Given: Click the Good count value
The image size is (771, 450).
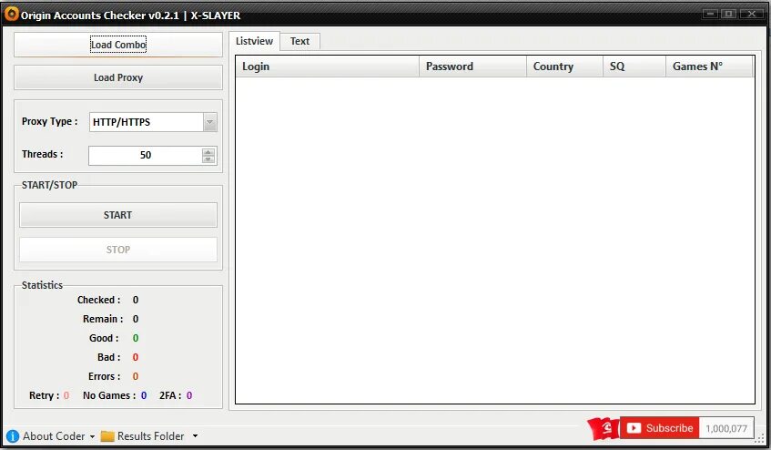Looking at the screenshot, I should 136,338.
